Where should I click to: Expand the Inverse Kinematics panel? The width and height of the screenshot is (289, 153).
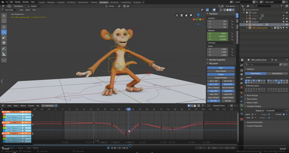(254, 122)
